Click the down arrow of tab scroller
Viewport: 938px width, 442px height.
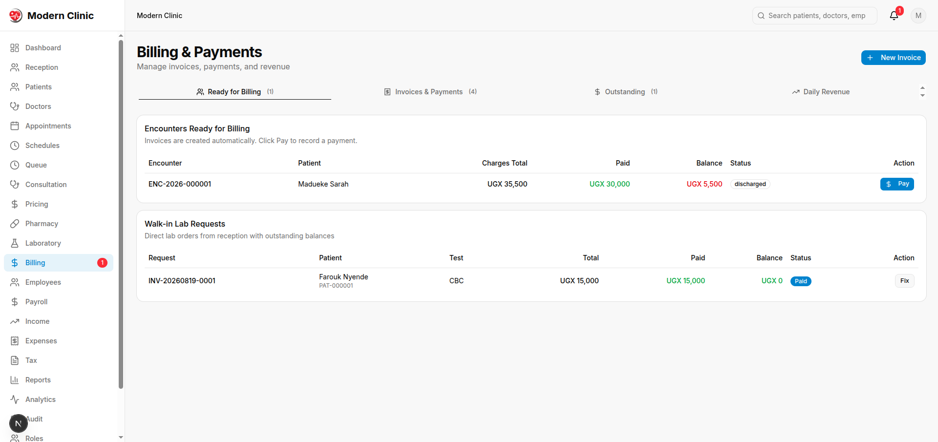point(922,96)
